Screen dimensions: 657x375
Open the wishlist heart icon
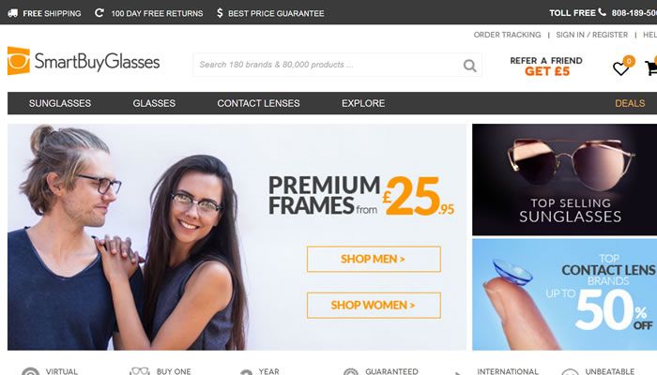click(x=620, y=68)
